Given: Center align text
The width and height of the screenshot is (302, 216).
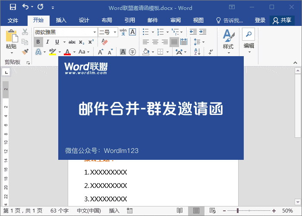Looking at the screenshot, I should click(x=155, y=42).
